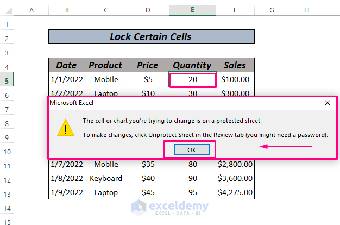Click the cell containing quantity 20
Image resolution: width=340 pixels, height=225 pixels.
(192, 79)
